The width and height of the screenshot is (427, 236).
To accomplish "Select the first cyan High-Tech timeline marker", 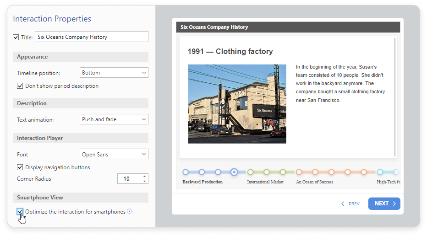I will (x=380, y=172).
